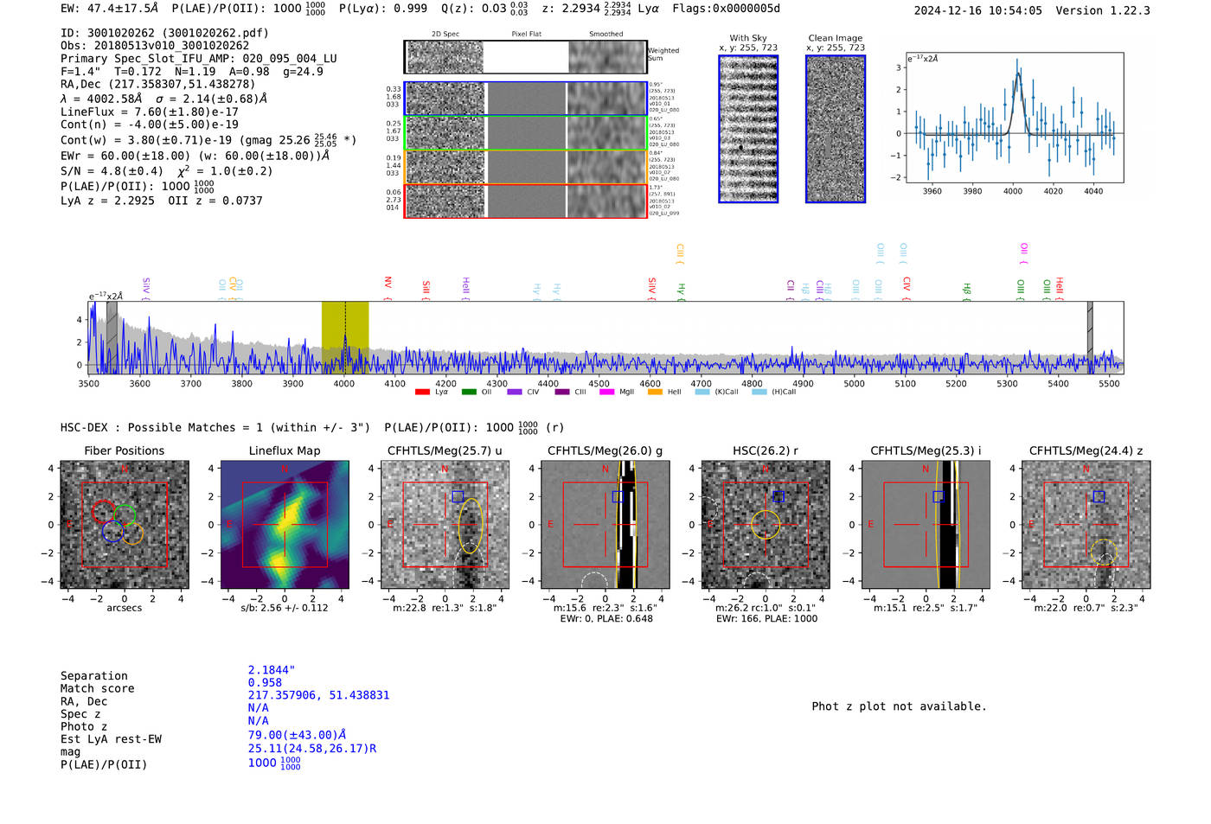Click the red NV line marker
The image size is (1211, 824).
(x=388, y=287)
